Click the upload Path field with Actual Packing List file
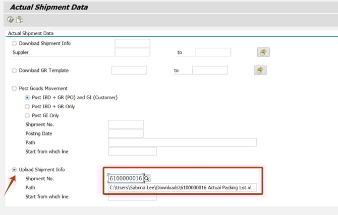Viewport: 338px width, 215px height. pyautogui.click(x=182, y=188)
